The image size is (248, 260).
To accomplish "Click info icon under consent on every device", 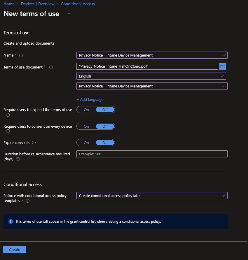I will click(8, 131).
